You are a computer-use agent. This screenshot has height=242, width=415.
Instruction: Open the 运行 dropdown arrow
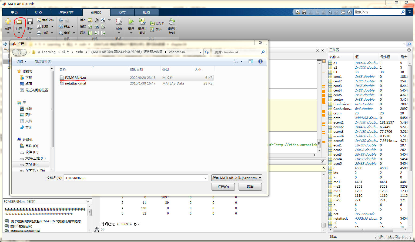131,33
